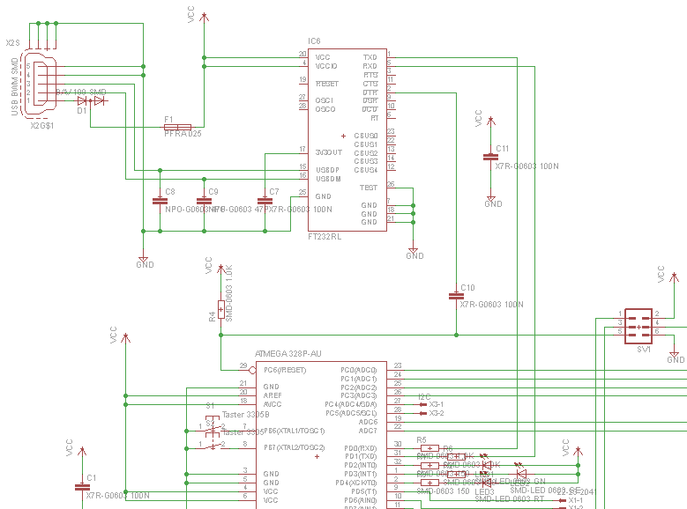
Task: Click capacitor symbol C8
Action: point(160,201)
